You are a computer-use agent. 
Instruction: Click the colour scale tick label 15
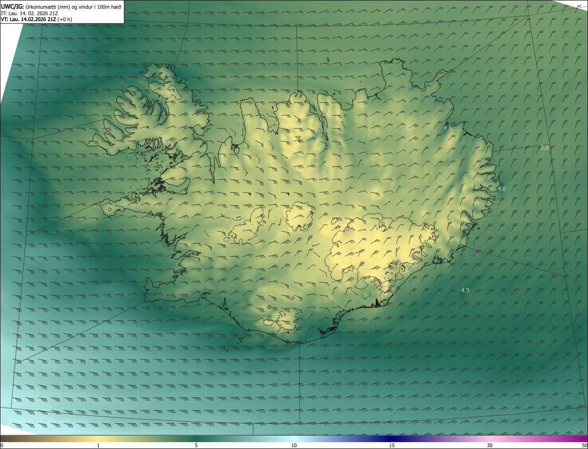392,445
